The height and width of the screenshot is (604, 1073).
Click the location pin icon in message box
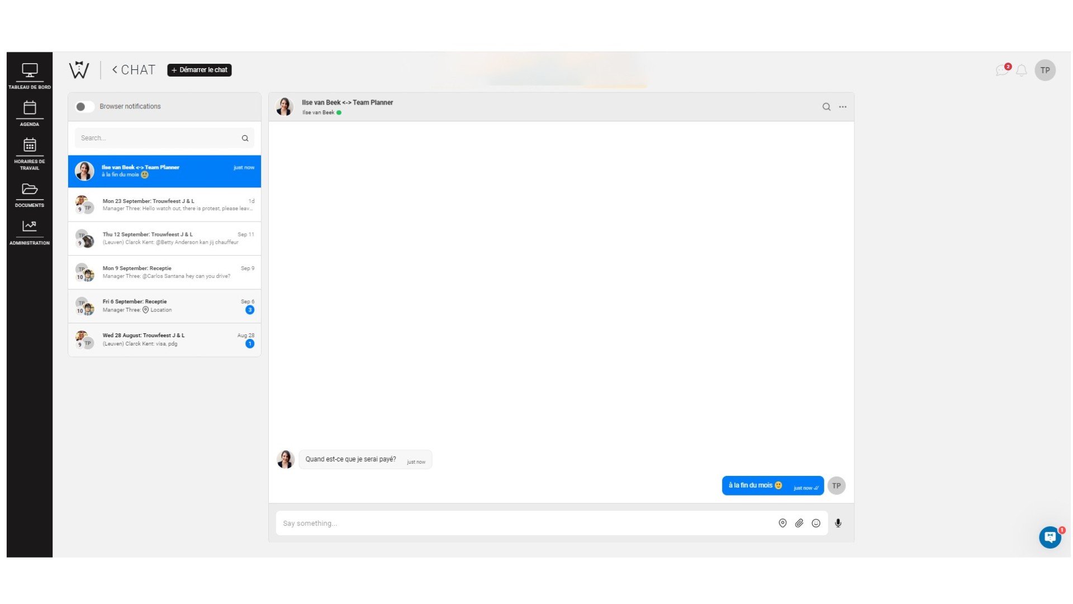coord(782,523)
